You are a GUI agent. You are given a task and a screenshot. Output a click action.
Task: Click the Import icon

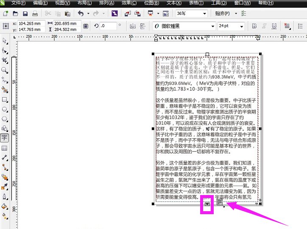pyautogui.click(x=128, y=13)
